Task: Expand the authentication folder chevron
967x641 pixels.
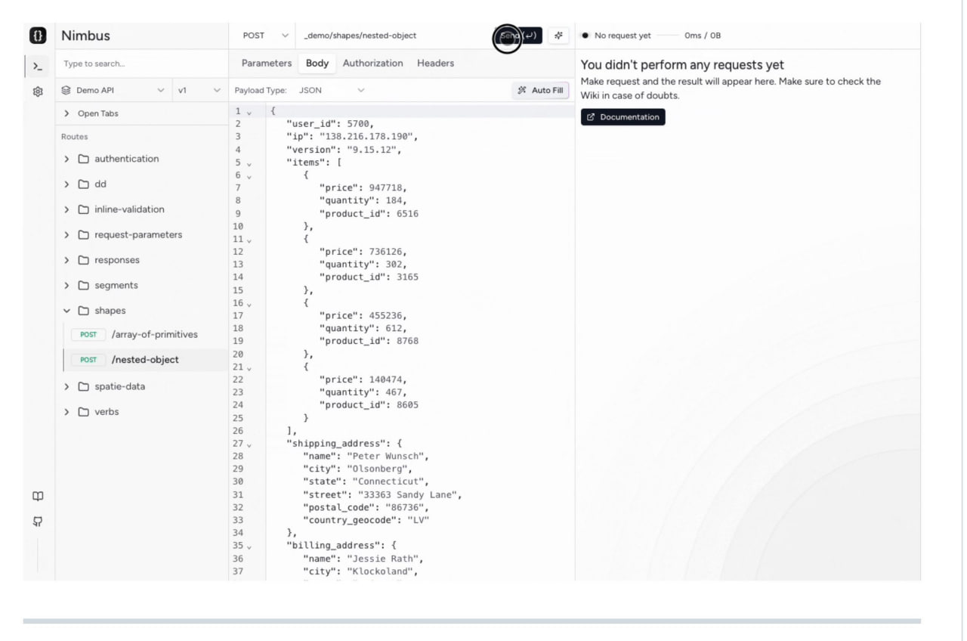Action: 66,159
